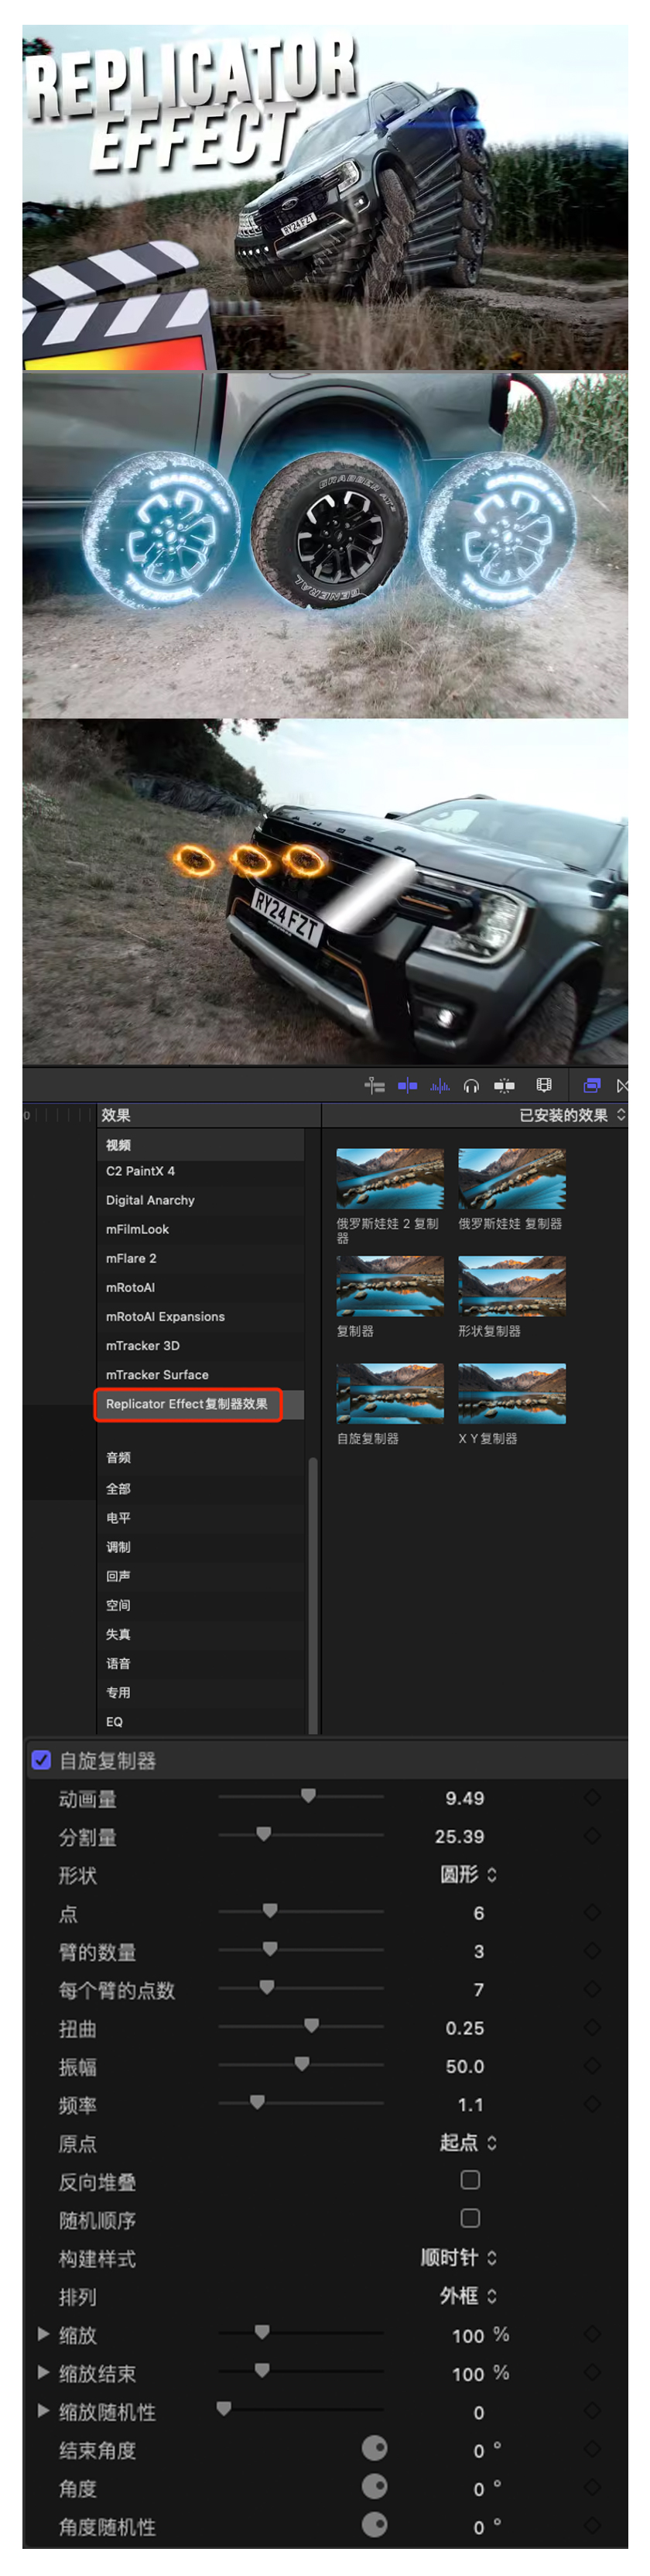Screen dimensions: 650x2576
Task: Select the 形状复制器 effect thumbnail
Action: (511, 1286)
